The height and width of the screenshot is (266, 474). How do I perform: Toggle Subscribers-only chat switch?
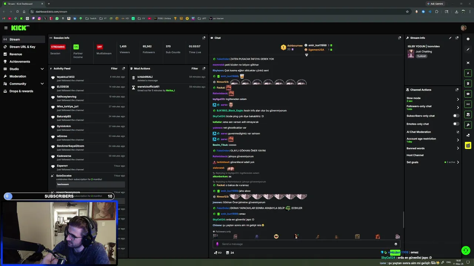[x=456, y=116]
